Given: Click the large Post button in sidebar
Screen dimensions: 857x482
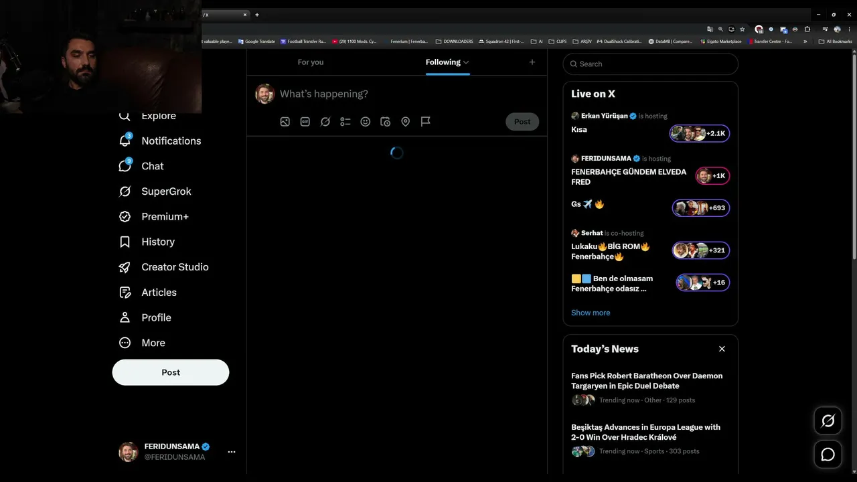Looking at the screenshot, I should pyautogui.click(x=171, y=372).
